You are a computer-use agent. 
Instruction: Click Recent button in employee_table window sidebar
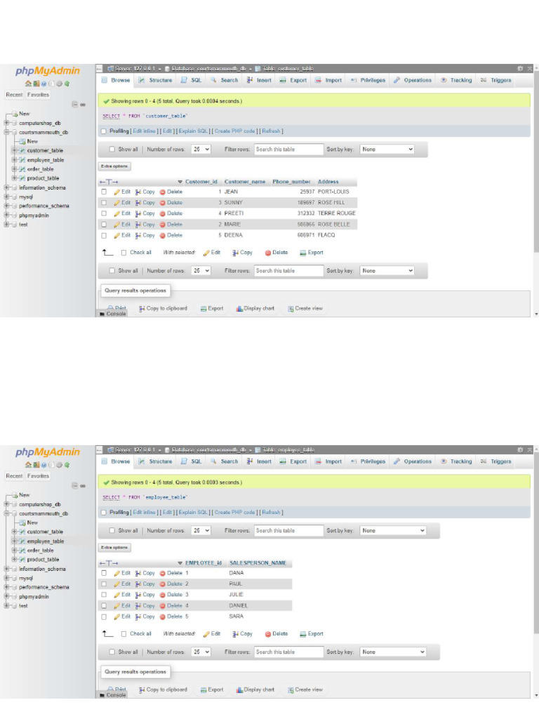[x=14, y=477]
